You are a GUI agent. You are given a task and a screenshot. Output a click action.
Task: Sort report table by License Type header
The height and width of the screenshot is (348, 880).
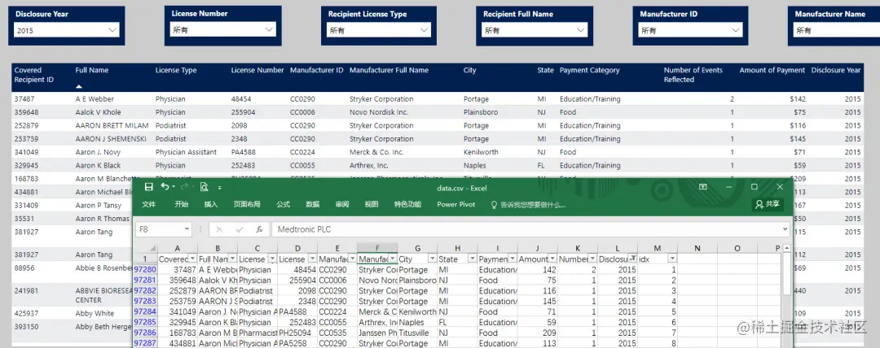point(176,70)
